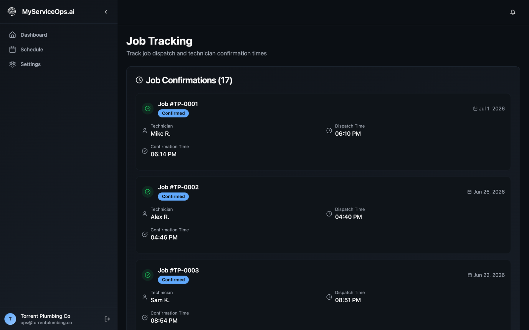
Task: Select the Job #TP-0002 title
Action: (178, 187)
